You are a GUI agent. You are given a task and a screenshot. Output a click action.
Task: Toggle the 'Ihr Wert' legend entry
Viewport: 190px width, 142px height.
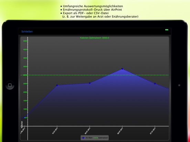click(87, 138)
